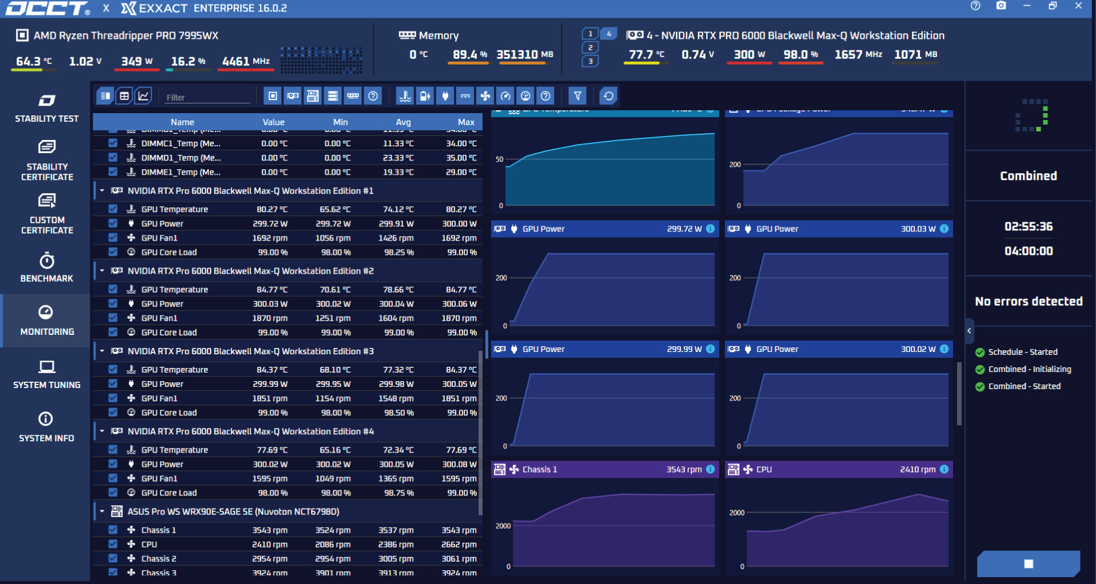Screen dimensions: 1096x584
Task: Collapse the NVIDIA RTX Pro 6000 #1 group
Action: (102, 190)
